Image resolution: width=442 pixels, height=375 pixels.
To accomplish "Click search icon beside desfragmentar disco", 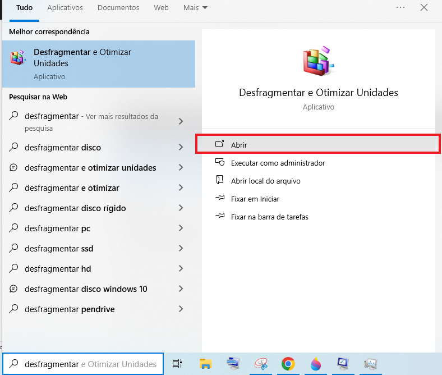I will click(13, 147).
